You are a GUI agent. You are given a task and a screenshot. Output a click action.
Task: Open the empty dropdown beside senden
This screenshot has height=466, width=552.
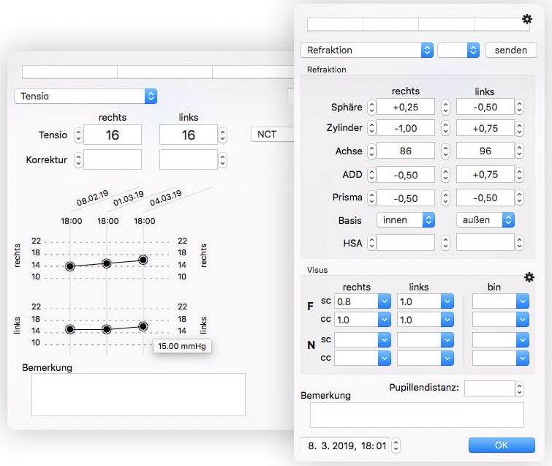pos(458,50)
